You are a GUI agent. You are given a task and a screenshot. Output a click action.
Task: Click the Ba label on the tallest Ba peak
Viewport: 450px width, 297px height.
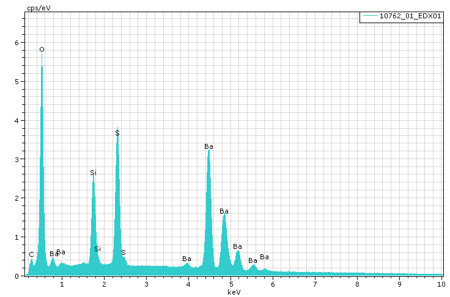(x=208, y=146)
